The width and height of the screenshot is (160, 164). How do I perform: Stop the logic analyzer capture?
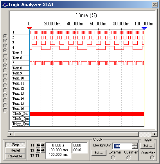click(x=15, y=145)
